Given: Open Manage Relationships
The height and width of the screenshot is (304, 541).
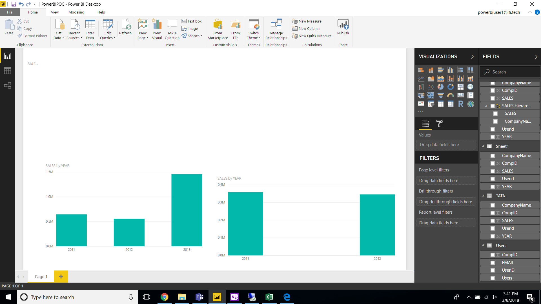Looking at the screenshot, I should coord(276,29).
